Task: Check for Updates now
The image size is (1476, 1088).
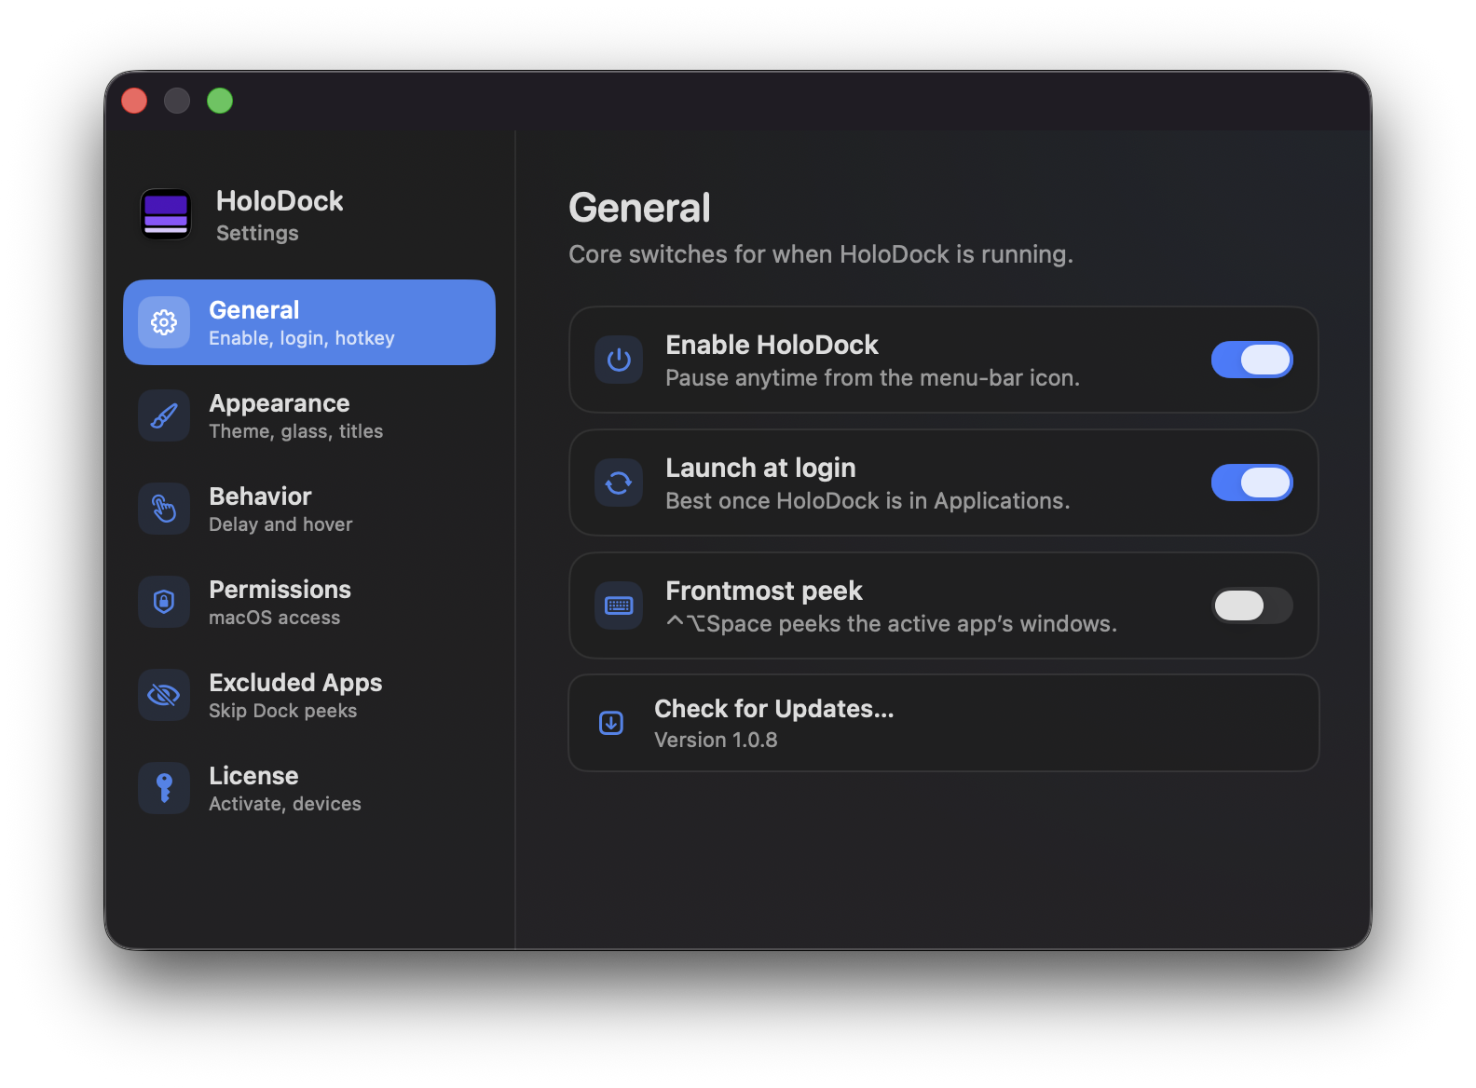Action: point(944,723)
